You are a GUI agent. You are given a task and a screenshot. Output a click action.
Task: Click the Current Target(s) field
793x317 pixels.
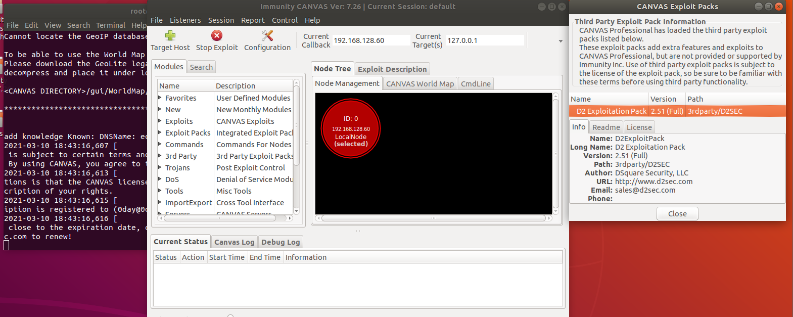[x=485, y=40]
